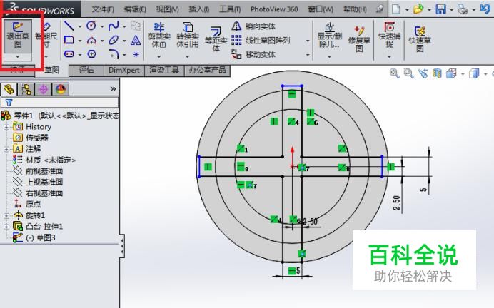Expand the History tree node

click(6, 127)
